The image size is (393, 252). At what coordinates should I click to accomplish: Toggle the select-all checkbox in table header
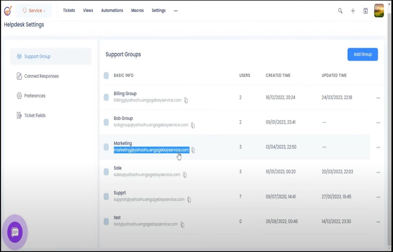click(106, 75)
